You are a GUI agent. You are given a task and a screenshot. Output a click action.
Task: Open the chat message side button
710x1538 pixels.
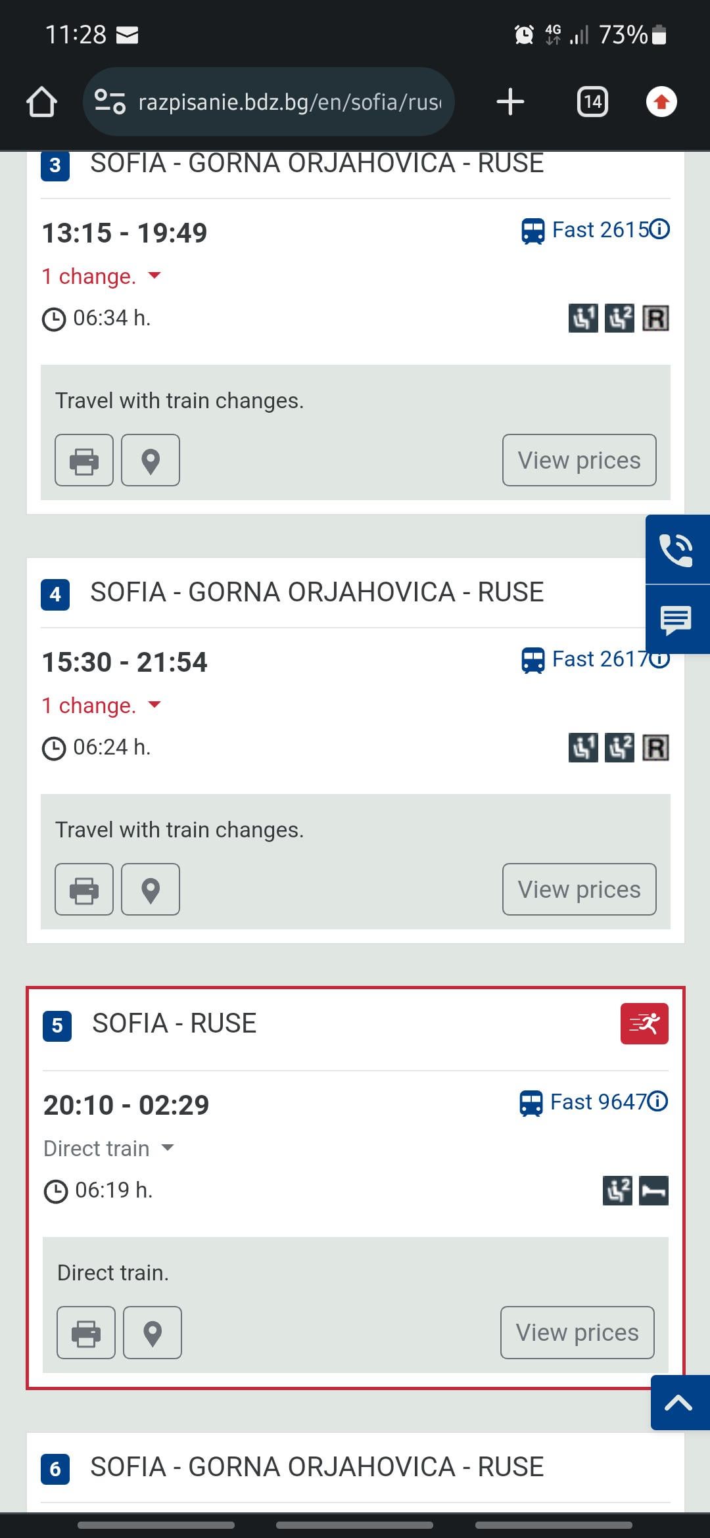point(676,620)
